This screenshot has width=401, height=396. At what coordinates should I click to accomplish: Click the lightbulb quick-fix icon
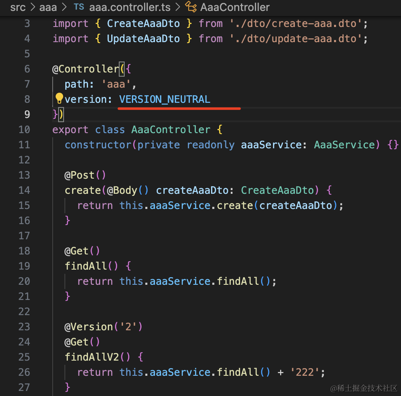click(59, 98)
